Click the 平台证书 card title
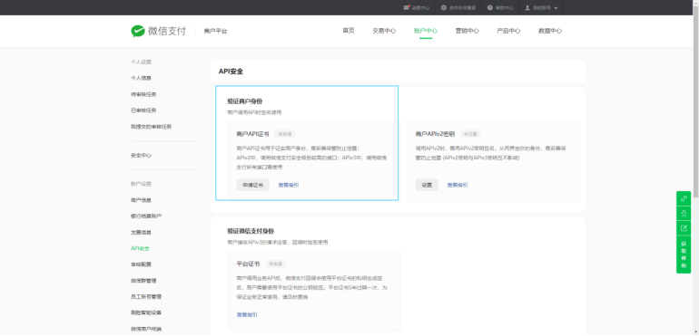Screen dimensions: 699x336 [x=248, y=264]
